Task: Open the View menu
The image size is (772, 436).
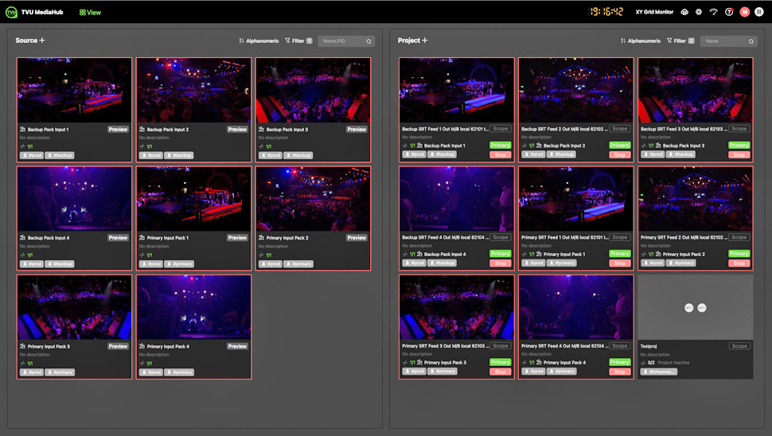Action: point(90,12)
